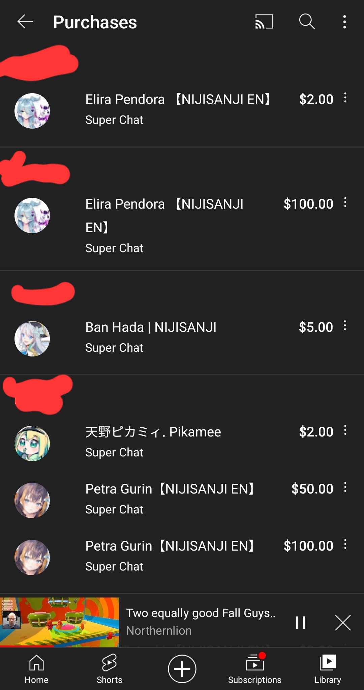The width and height of the screenshot is (364, 690).
Task: Tap the back arrow beside Purchases
Action: point(25,22)
